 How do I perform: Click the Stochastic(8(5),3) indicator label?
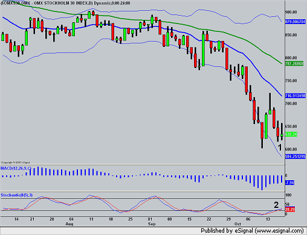(x=16, y=195)
